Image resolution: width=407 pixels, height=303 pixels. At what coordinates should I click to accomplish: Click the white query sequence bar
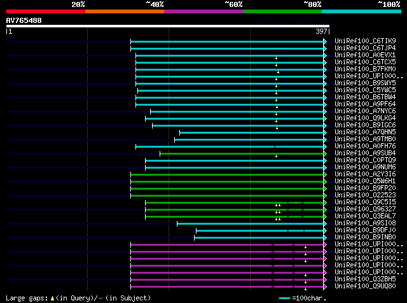pyautogui.click(x=168, y=26)
